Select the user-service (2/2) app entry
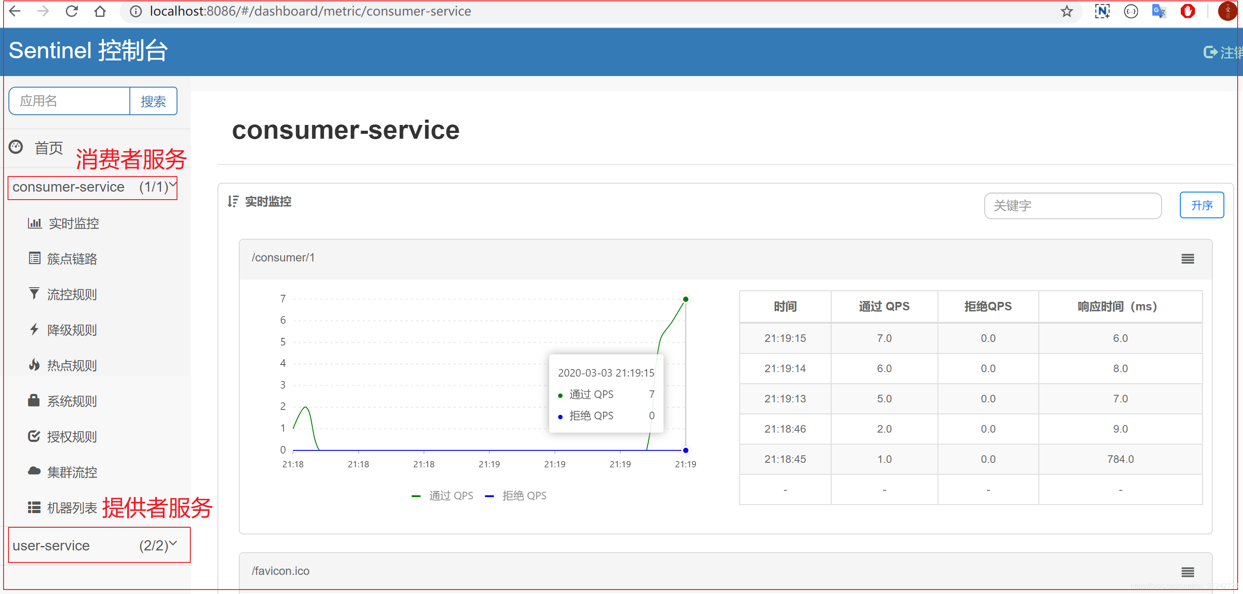 tap(100, 545)
